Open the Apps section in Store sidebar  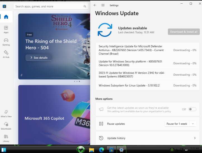click(6, 30)
